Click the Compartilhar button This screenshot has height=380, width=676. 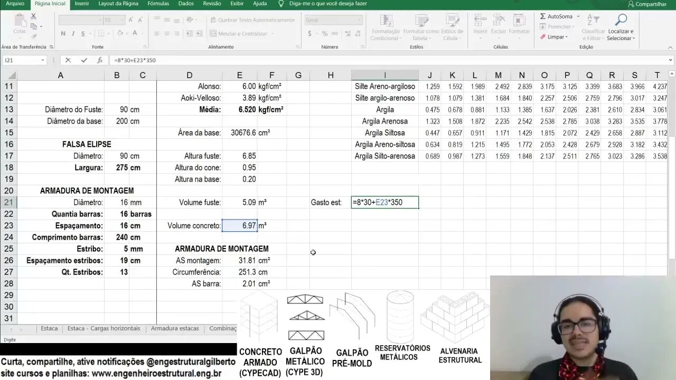pos(647,4)
